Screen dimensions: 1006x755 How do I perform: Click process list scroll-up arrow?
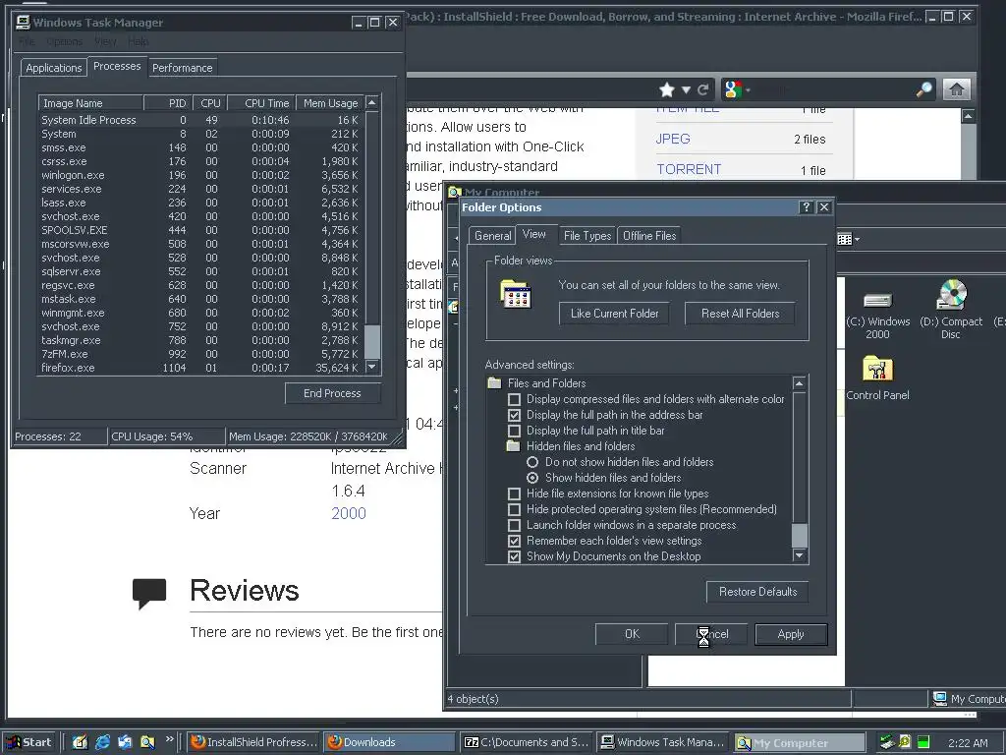click(x=371, y=102)
